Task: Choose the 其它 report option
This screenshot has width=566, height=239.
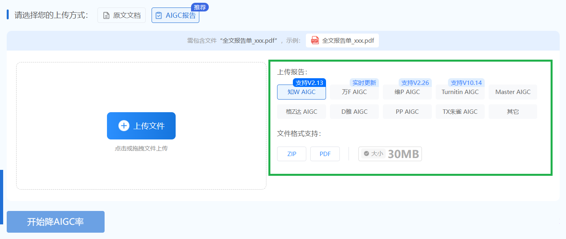Action: pos(513,111)
